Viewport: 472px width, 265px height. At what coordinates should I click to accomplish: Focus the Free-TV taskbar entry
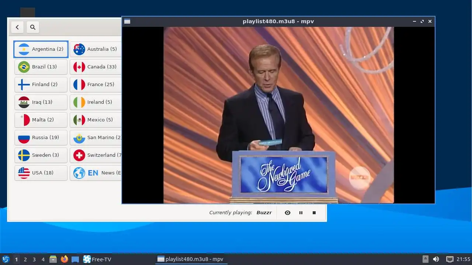[x=97, y=259]
